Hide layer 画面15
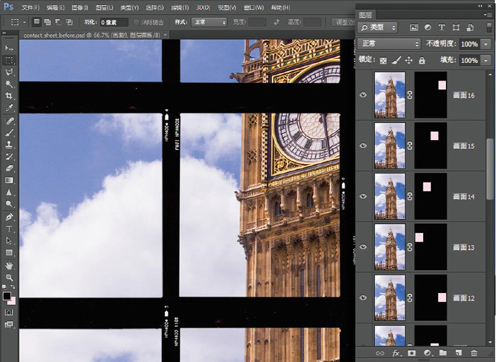This screenshot has width=496, height=362. (363, 146)
